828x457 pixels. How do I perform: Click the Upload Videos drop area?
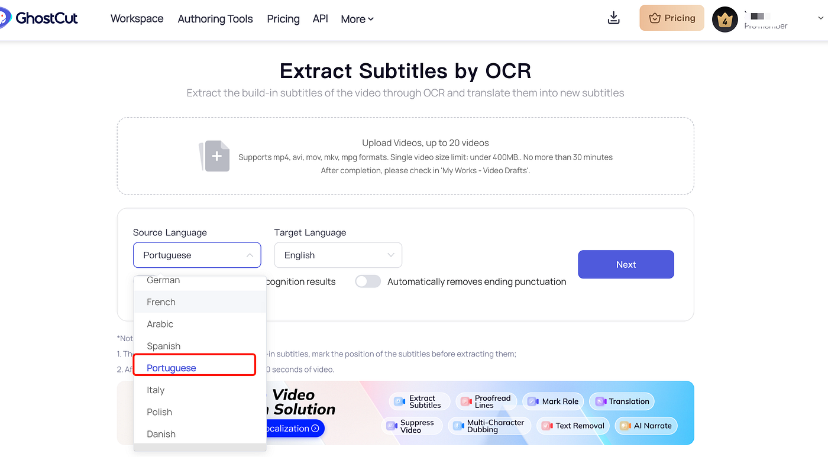click(x=405, y=156)
